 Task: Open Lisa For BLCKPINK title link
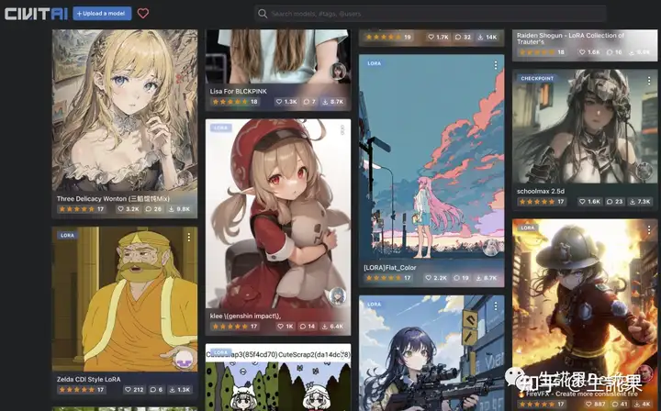point(238,91)
